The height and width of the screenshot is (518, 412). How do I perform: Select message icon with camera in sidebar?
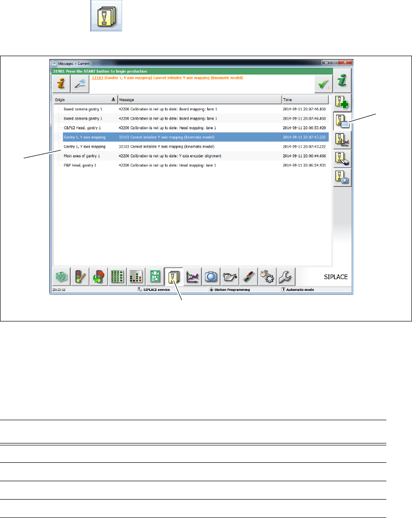[x=342, y=178]
